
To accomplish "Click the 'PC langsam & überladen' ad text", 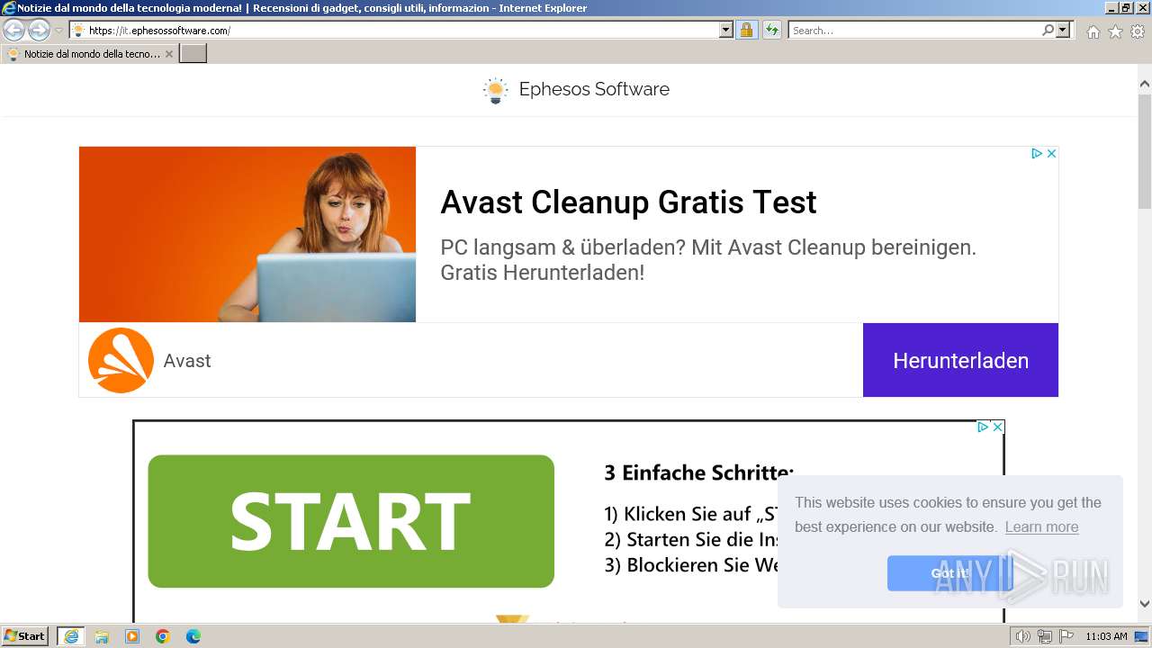I will pos(708,259).
